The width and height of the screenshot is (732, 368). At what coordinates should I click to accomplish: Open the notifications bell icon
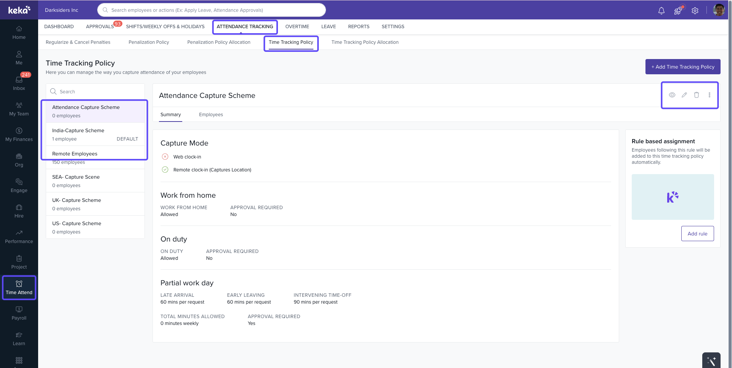(x=661, y=11)
